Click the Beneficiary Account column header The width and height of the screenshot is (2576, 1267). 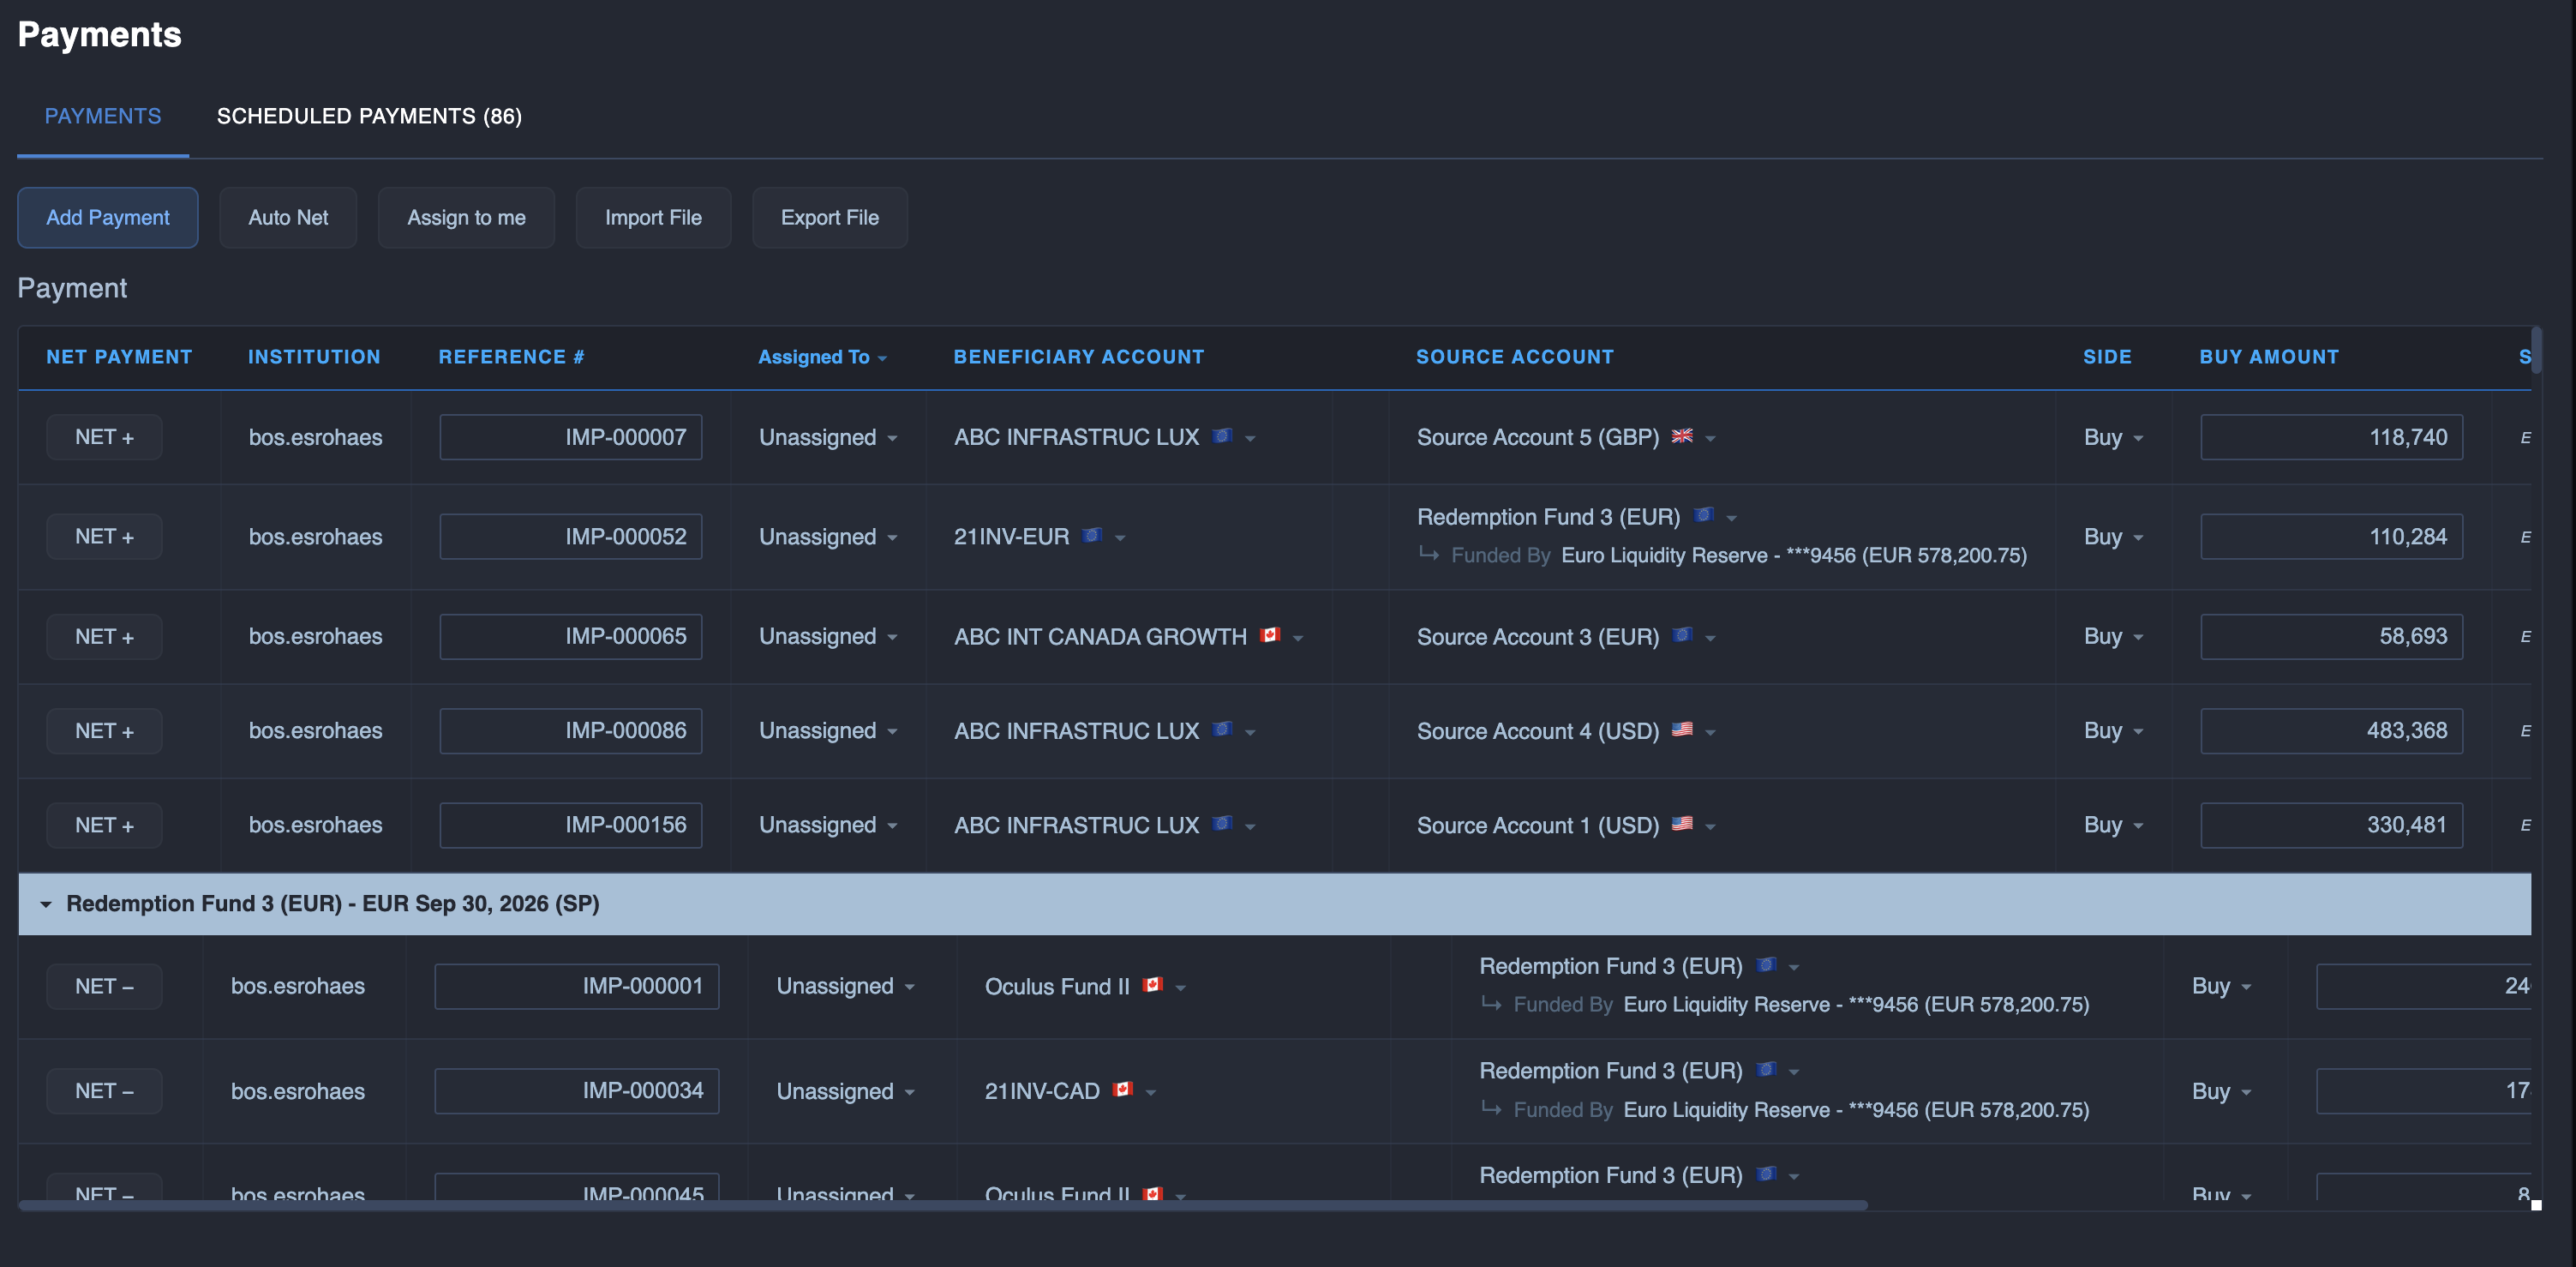click(x=1078, y=357)
